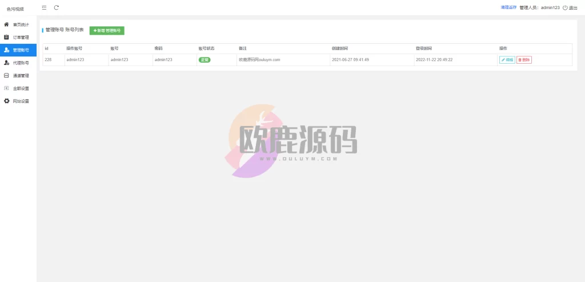Click the green 正常 status badge
The height and width of the screenshot is (282, 585).
205,59
